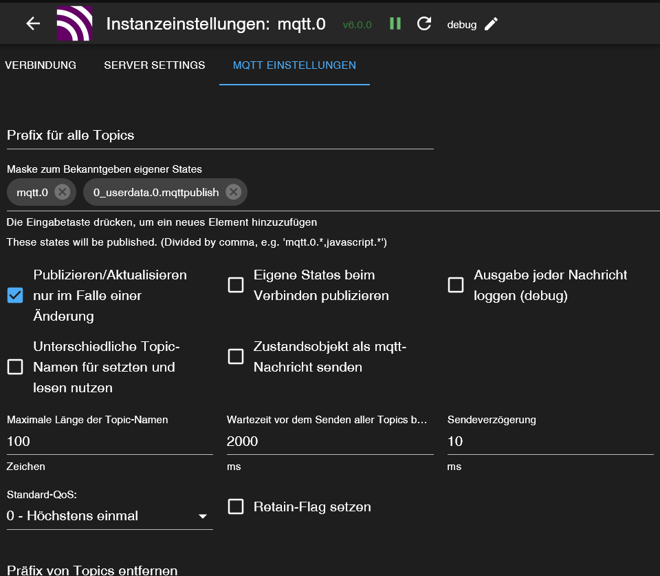This screenshot has height=576, width=660.
Task: Edit the debug log level with pencil
Action: (491, 24)
